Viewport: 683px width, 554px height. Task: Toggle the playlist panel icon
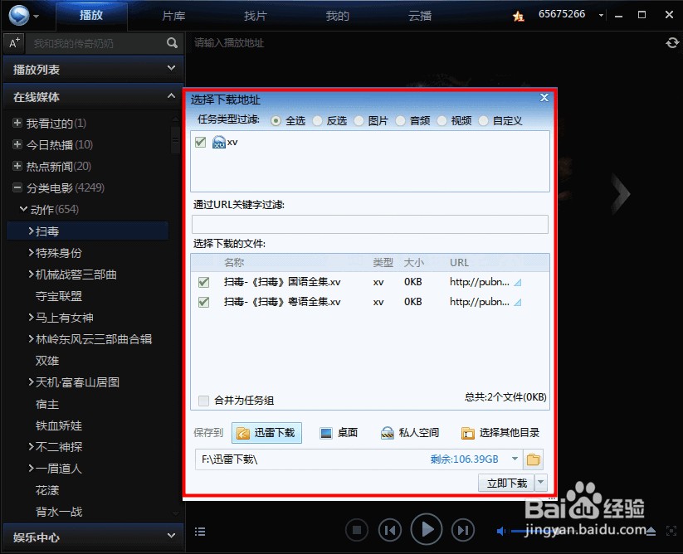point(200,532)
